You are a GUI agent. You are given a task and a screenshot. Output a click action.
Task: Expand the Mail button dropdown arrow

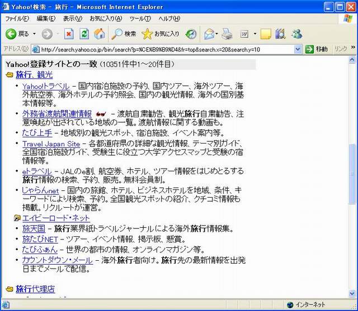pos(216,34)
